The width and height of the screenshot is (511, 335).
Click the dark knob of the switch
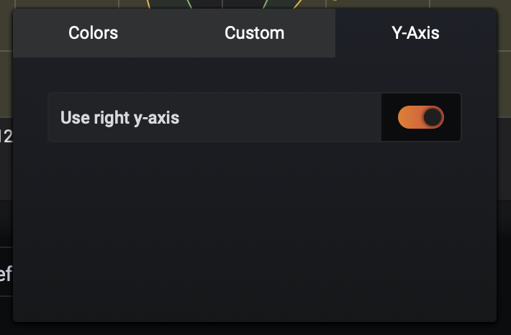(x=433, y=117)
